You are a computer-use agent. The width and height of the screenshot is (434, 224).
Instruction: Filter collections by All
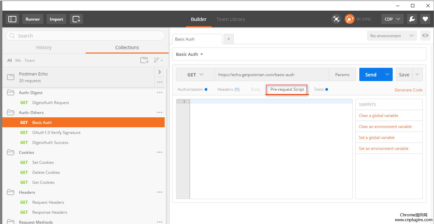(x=10, y=60)
